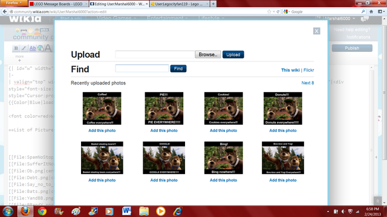Viewport: 387px width, 217px height.
Task: Add this photo under Cookies! image
Action: [223, 131]
